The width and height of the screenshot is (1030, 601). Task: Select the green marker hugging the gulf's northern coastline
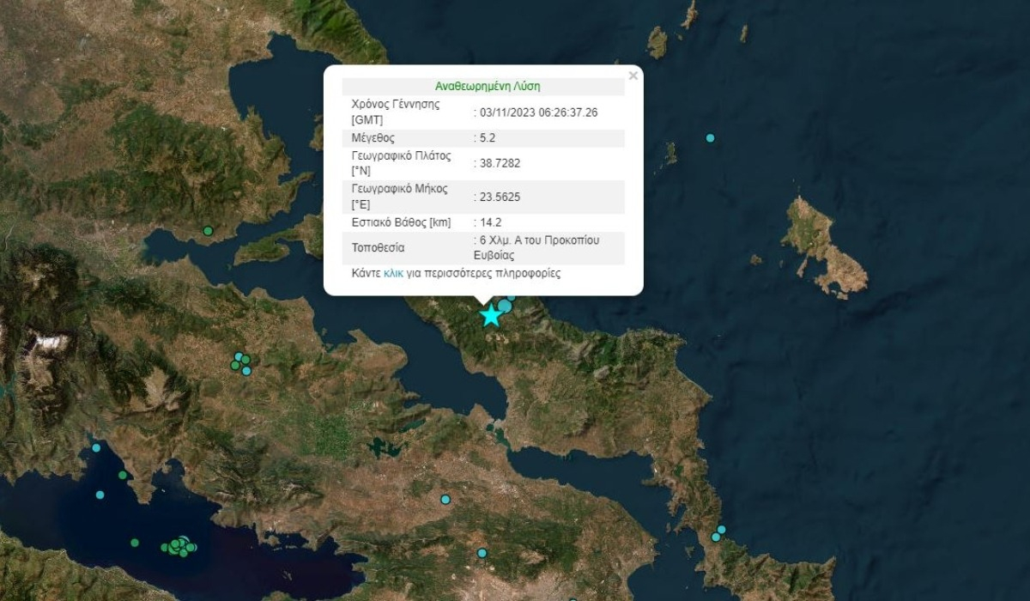123,475
